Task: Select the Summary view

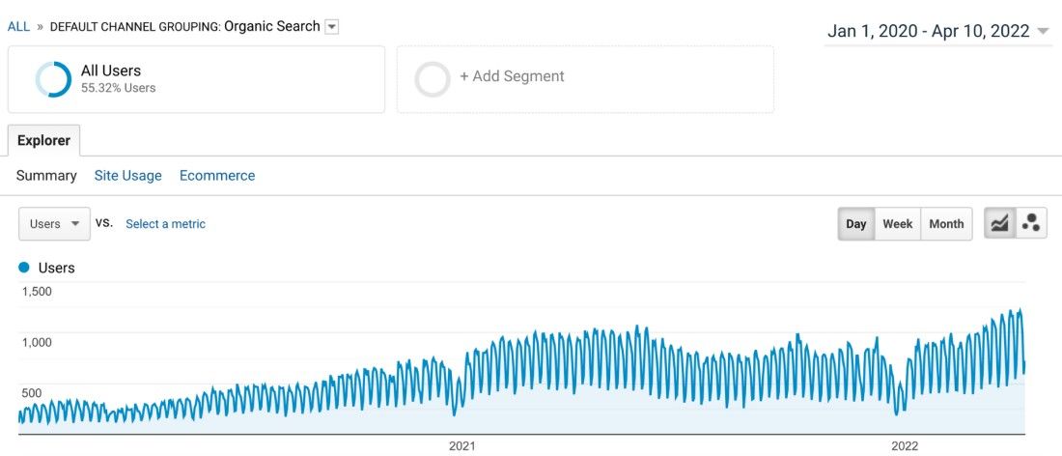Action: [46, 176]
